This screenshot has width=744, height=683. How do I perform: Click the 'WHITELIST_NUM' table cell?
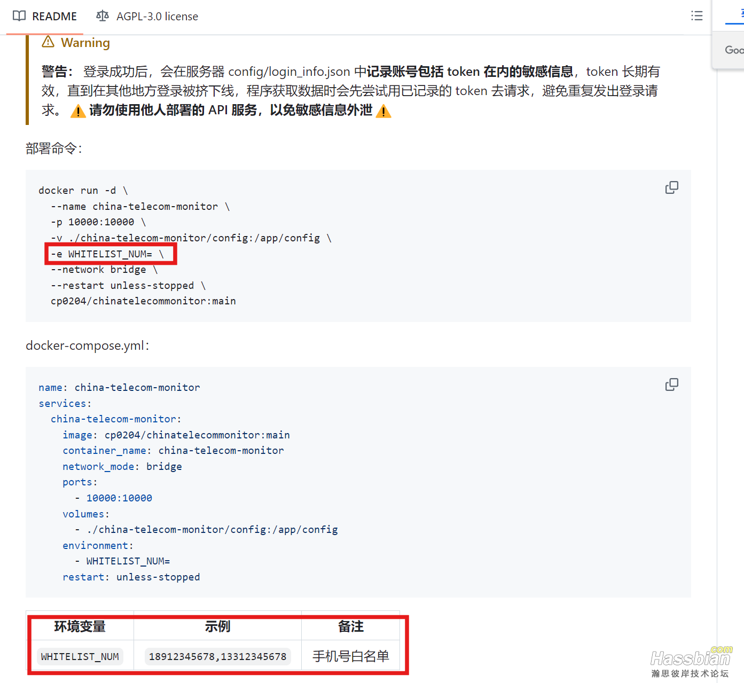pyautogui.click(x=80, y=656)
